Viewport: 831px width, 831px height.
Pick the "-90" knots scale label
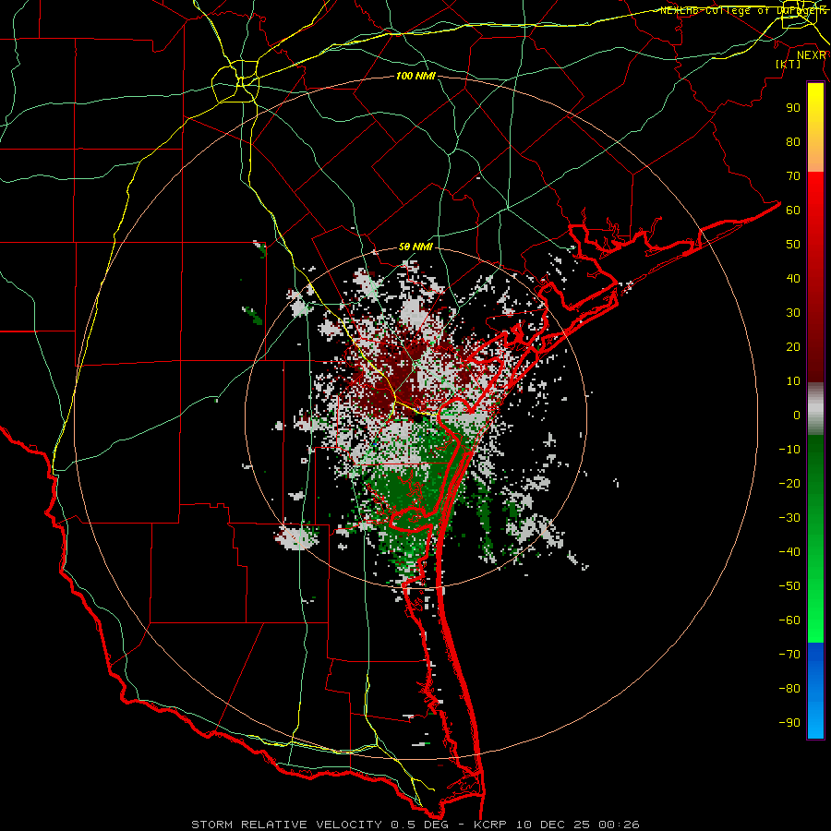pyautogui.click(x=789, y=723)
